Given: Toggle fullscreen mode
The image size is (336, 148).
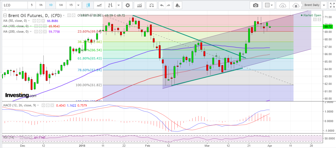Looking at the screenshot, I should (x=332, y=5).
